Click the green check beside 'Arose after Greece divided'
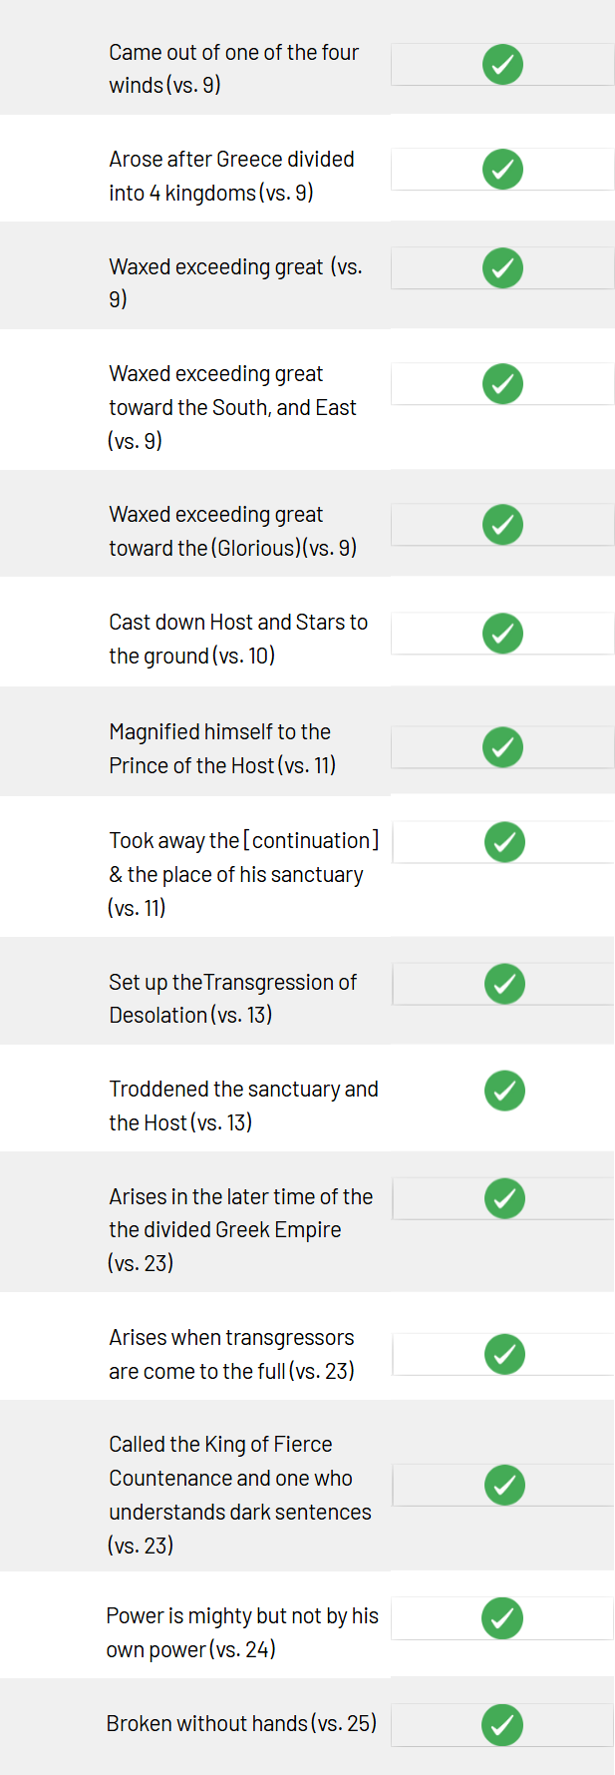The height and width of the screenshot is (1775, 615). coord(502,169)
